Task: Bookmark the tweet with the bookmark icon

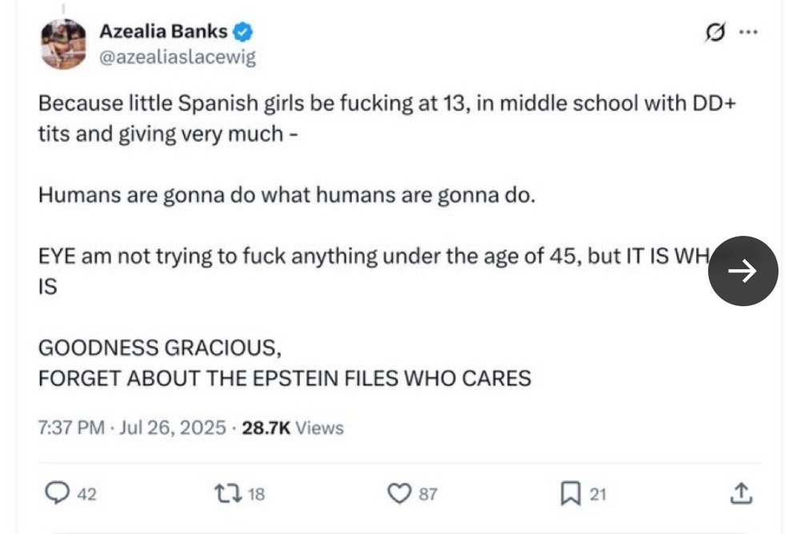Action: [570, 494]
